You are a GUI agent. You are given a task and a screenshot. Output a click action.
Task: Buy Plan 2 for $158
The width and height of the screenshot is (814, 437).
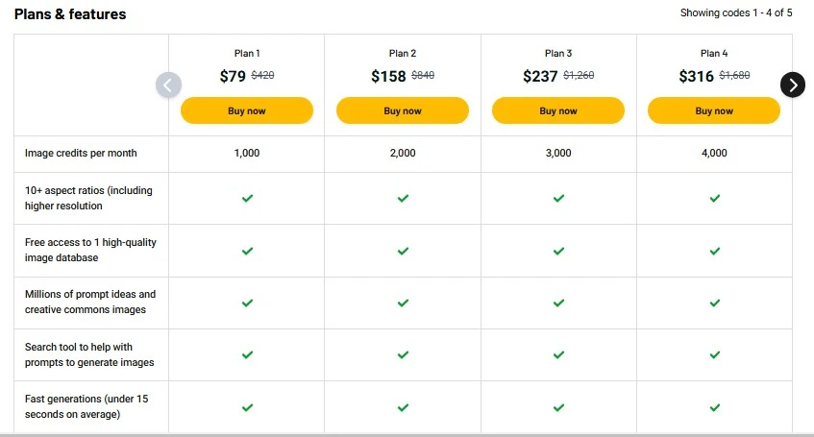coord(403,110)
